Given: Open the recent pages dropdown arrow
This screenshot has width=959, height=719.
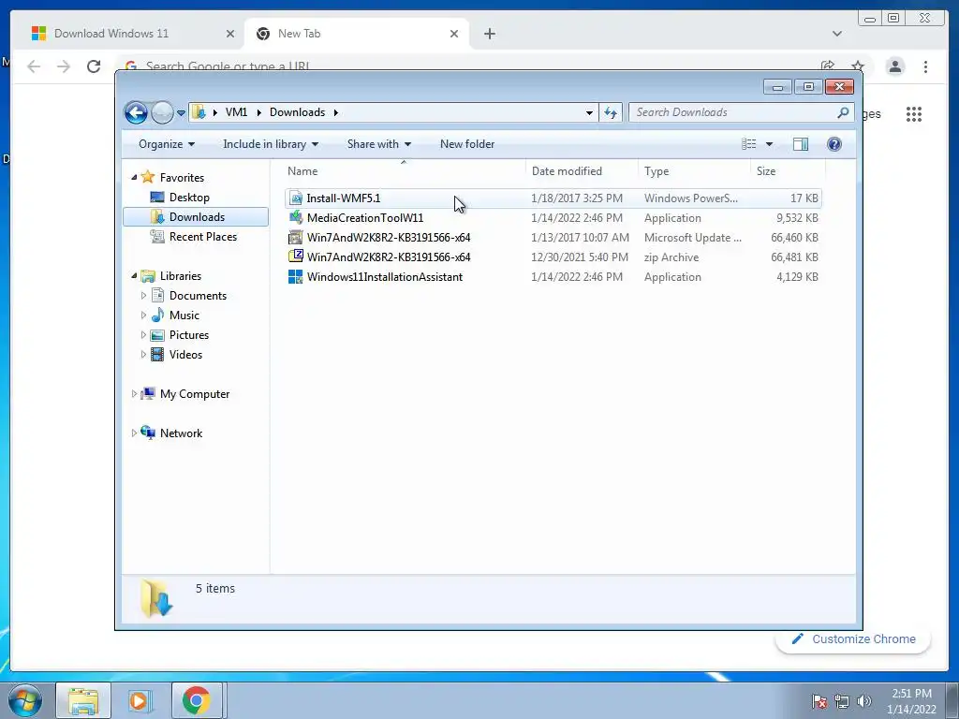Looking at the screenshot, I should click(x=181, y=113).
